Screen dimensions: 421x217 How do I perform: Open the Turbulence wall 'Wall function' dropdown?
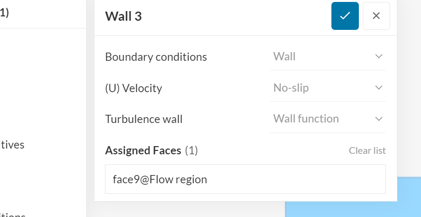pos(327,119)
